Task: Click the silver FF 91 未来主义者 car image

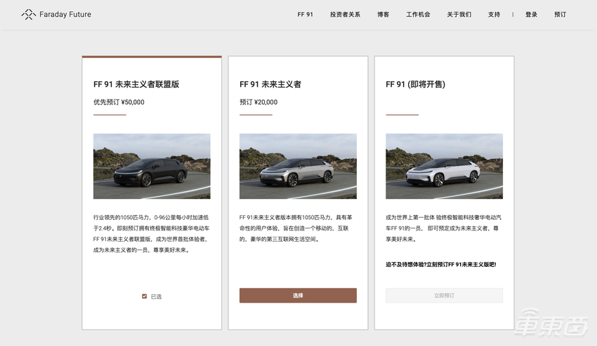Action: [298, 166]
